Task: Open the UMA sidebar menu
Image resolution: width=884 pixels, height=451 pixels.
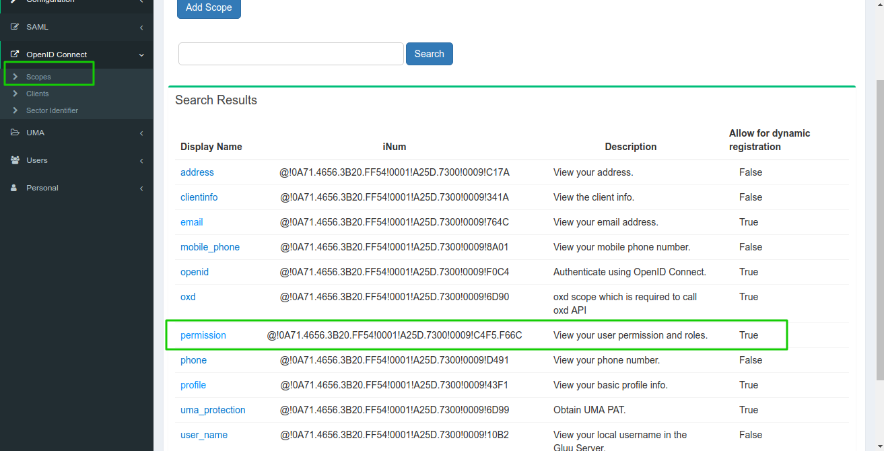Action: click(77, 133)
